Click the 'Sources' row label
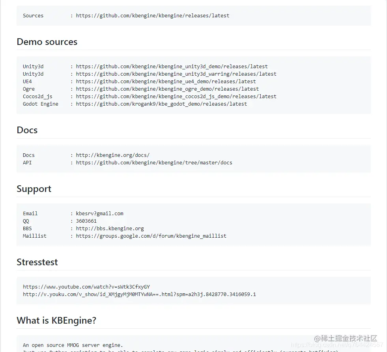This screenshot has width=387, height=352. tap(33, 15)
